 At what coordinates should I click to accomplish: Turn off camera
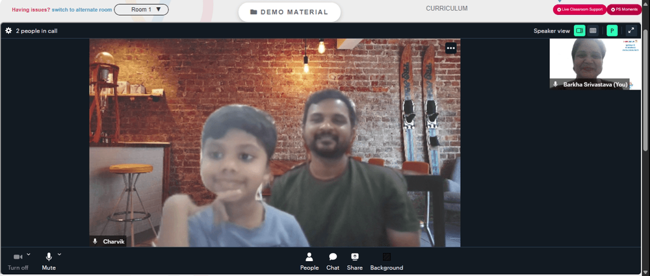click(18, 262)
